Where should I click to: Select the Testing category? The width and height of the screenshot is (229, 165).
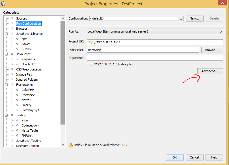pos(21,115)
